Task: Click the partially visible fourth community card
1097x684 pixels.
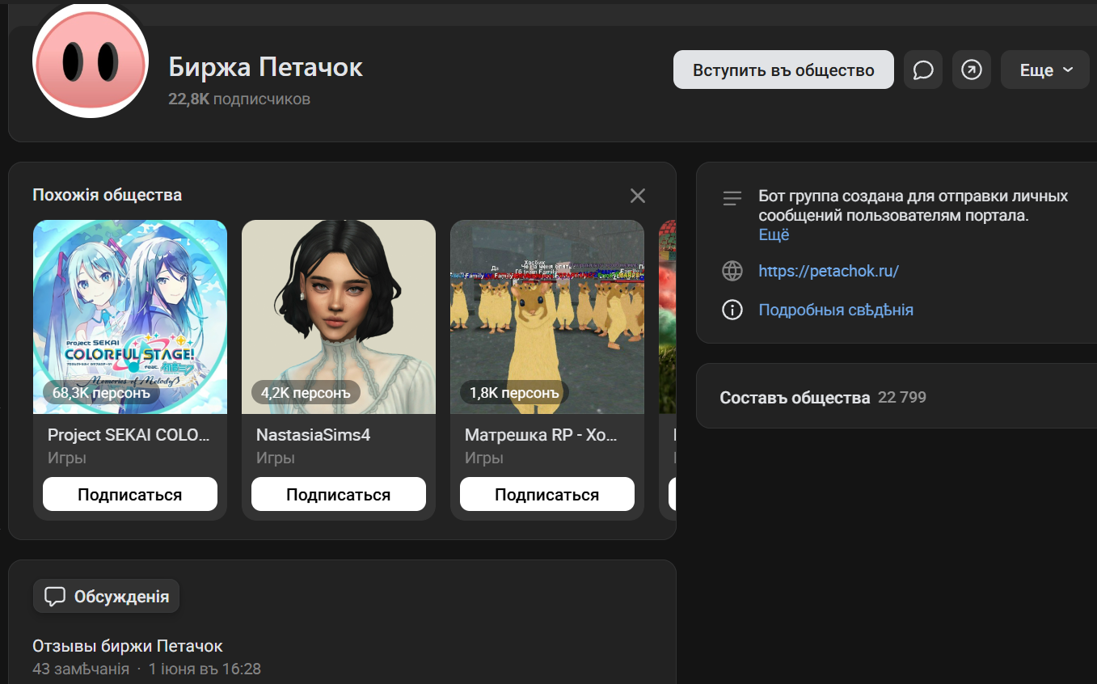Action: 668,370
